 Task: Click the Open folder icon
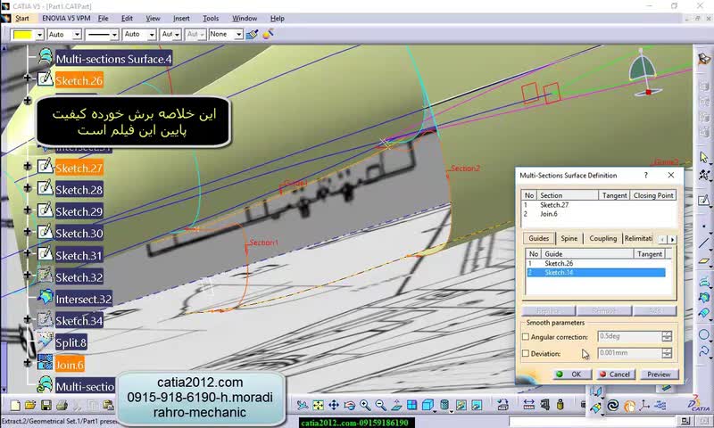(x=30, y=405)
